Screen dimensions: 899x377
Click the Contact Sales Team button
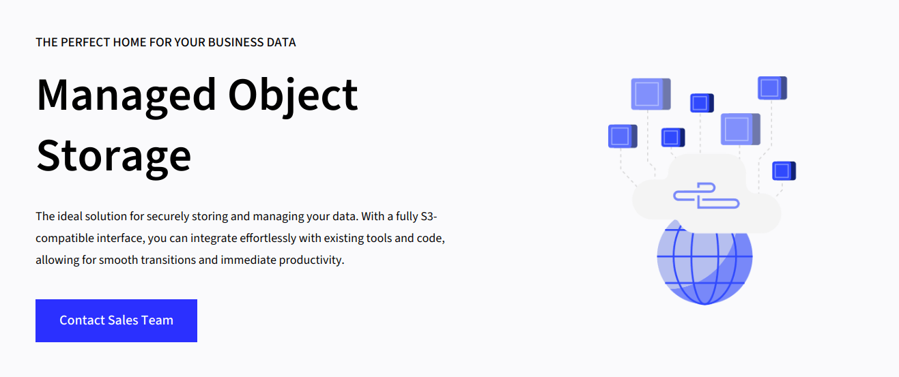(x=116, y=320)
